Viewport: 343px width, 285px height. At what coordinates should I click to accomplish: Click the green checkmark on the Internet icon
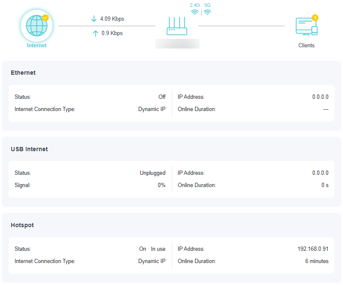(45, 18)
